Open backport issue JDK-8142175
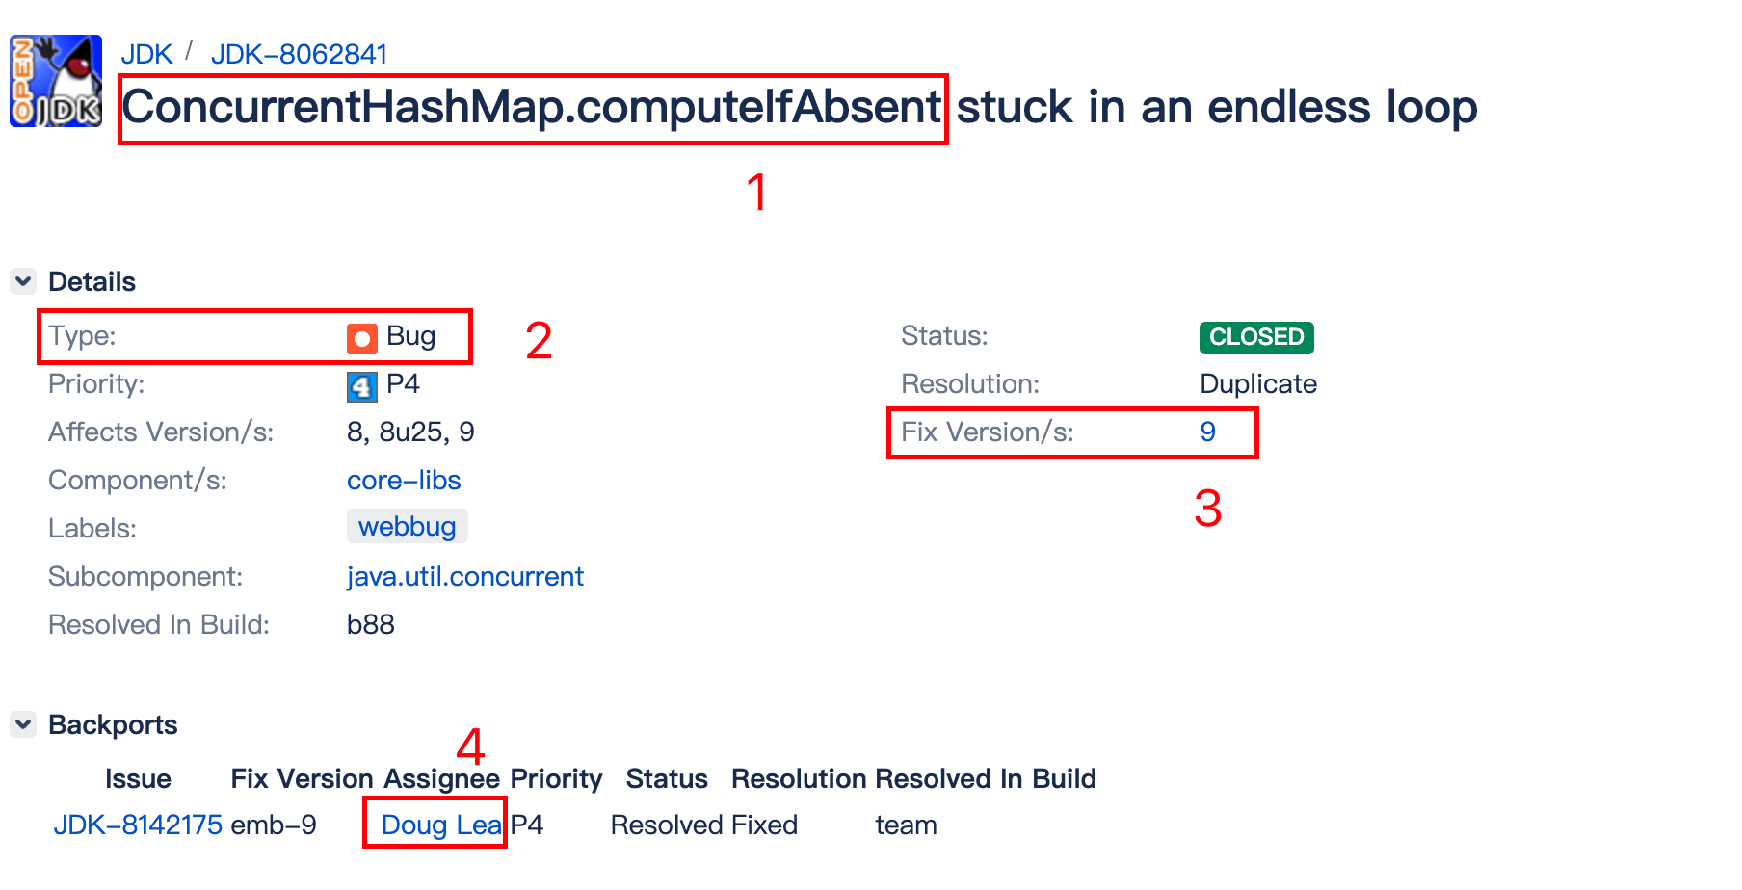Screen dimensions: 1742x890 click(138, 825)
